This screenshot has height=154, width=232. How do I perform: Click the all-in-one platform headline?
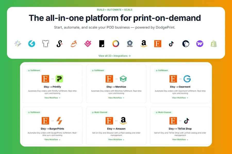115,18
